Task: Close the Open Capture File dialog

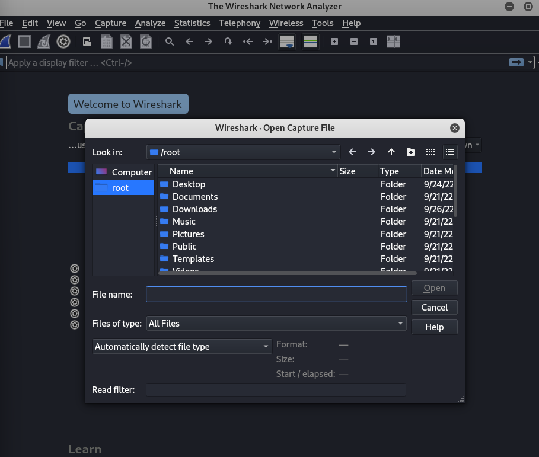Action: [454, 128]
